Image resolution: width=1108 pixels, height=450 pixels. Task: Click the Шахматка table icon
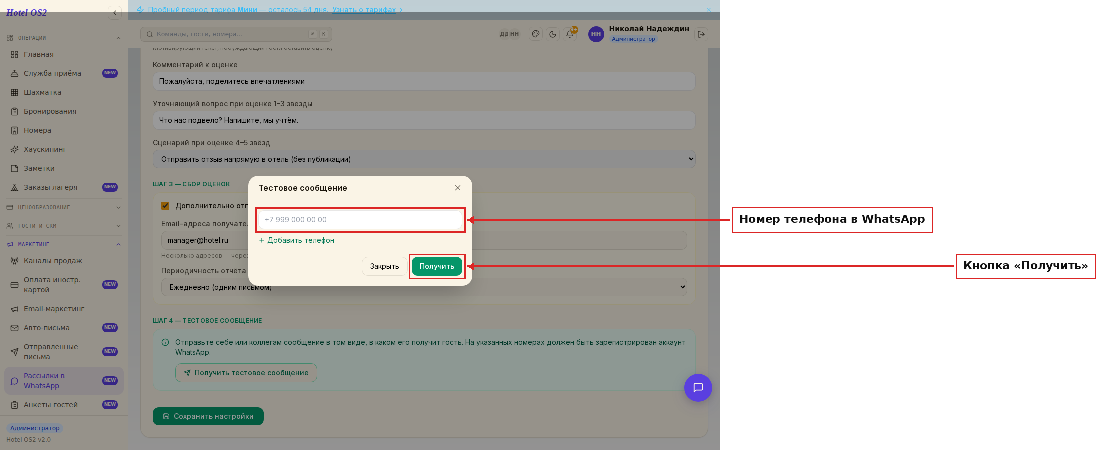point(14,92)
